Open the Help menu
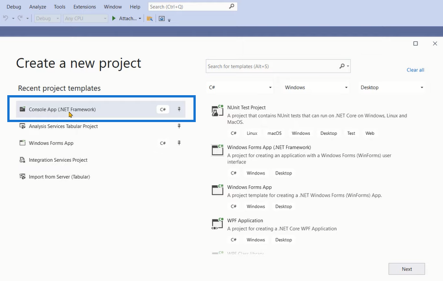 point(135,6)
